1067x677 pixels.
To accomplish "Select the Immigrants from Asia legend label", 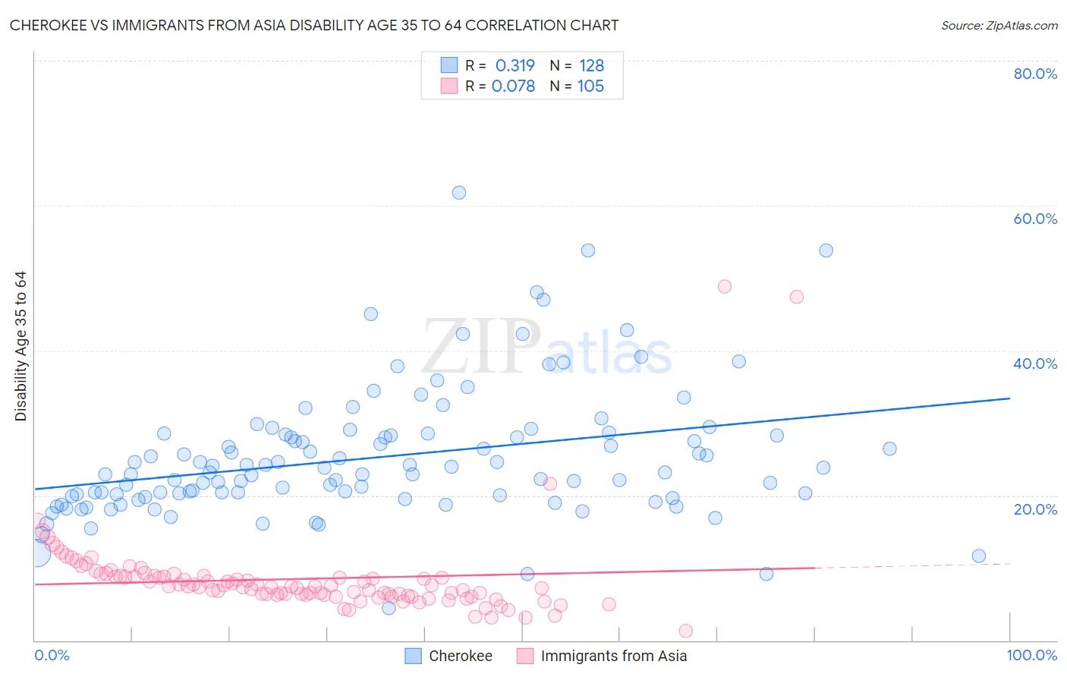I will (x=614, y=656).
